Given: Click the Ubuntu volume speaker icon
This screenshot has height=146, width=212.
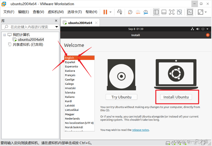Looking at the screenshot, I should [x=198, y=29].
